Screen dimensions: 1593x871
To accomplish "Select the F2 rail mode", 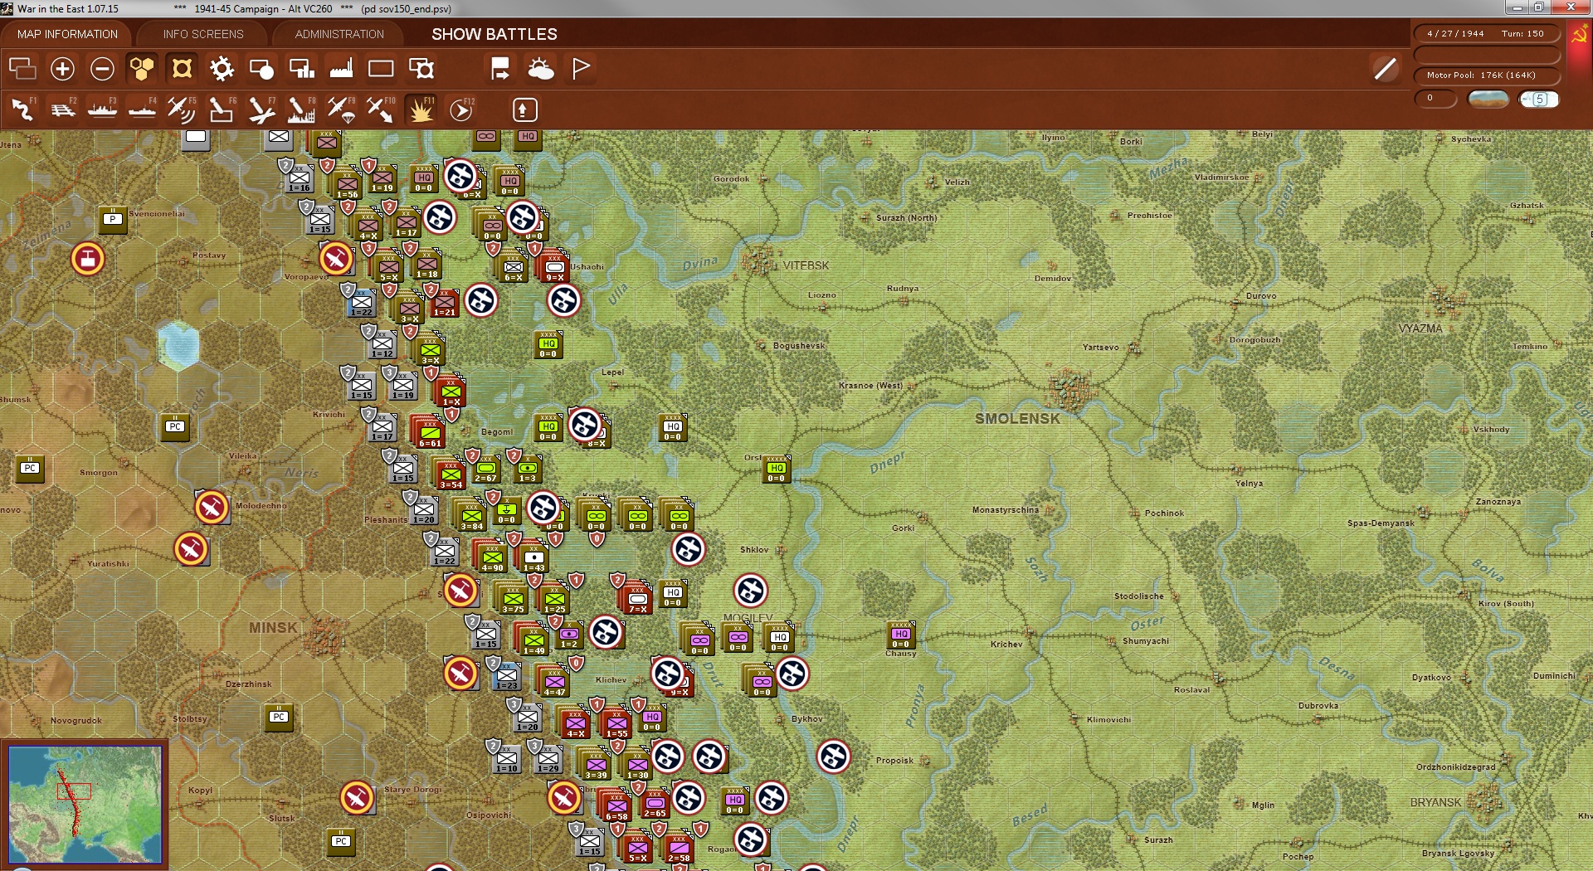I will pos(62,109).
